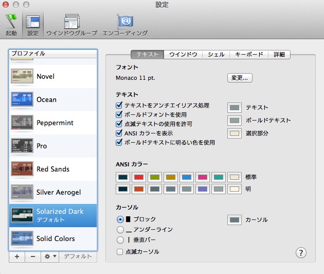Screen dimensions: 324x274
Task: Remove selected profile with minus button
Action: [32, 256]
